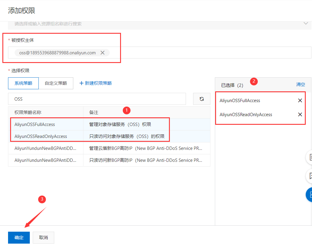Confirm with the 确定 button
The width and height of the screenshot is (312, 246).
(19, 237)
